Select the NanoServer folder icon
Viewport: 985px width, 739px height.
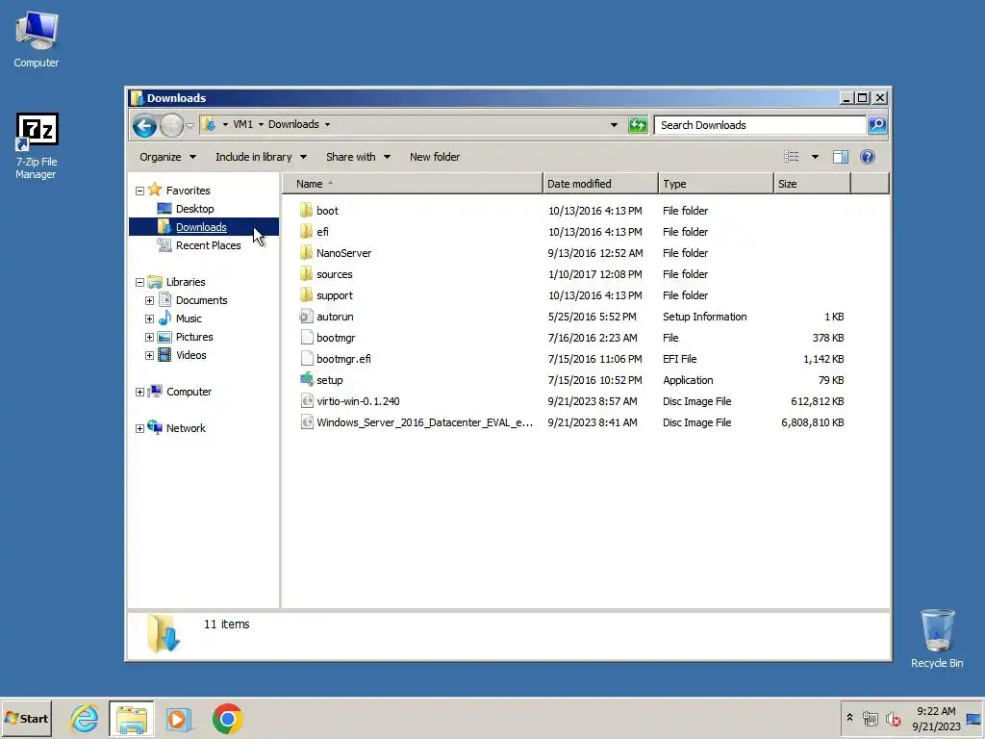click(x=306, y=253)
